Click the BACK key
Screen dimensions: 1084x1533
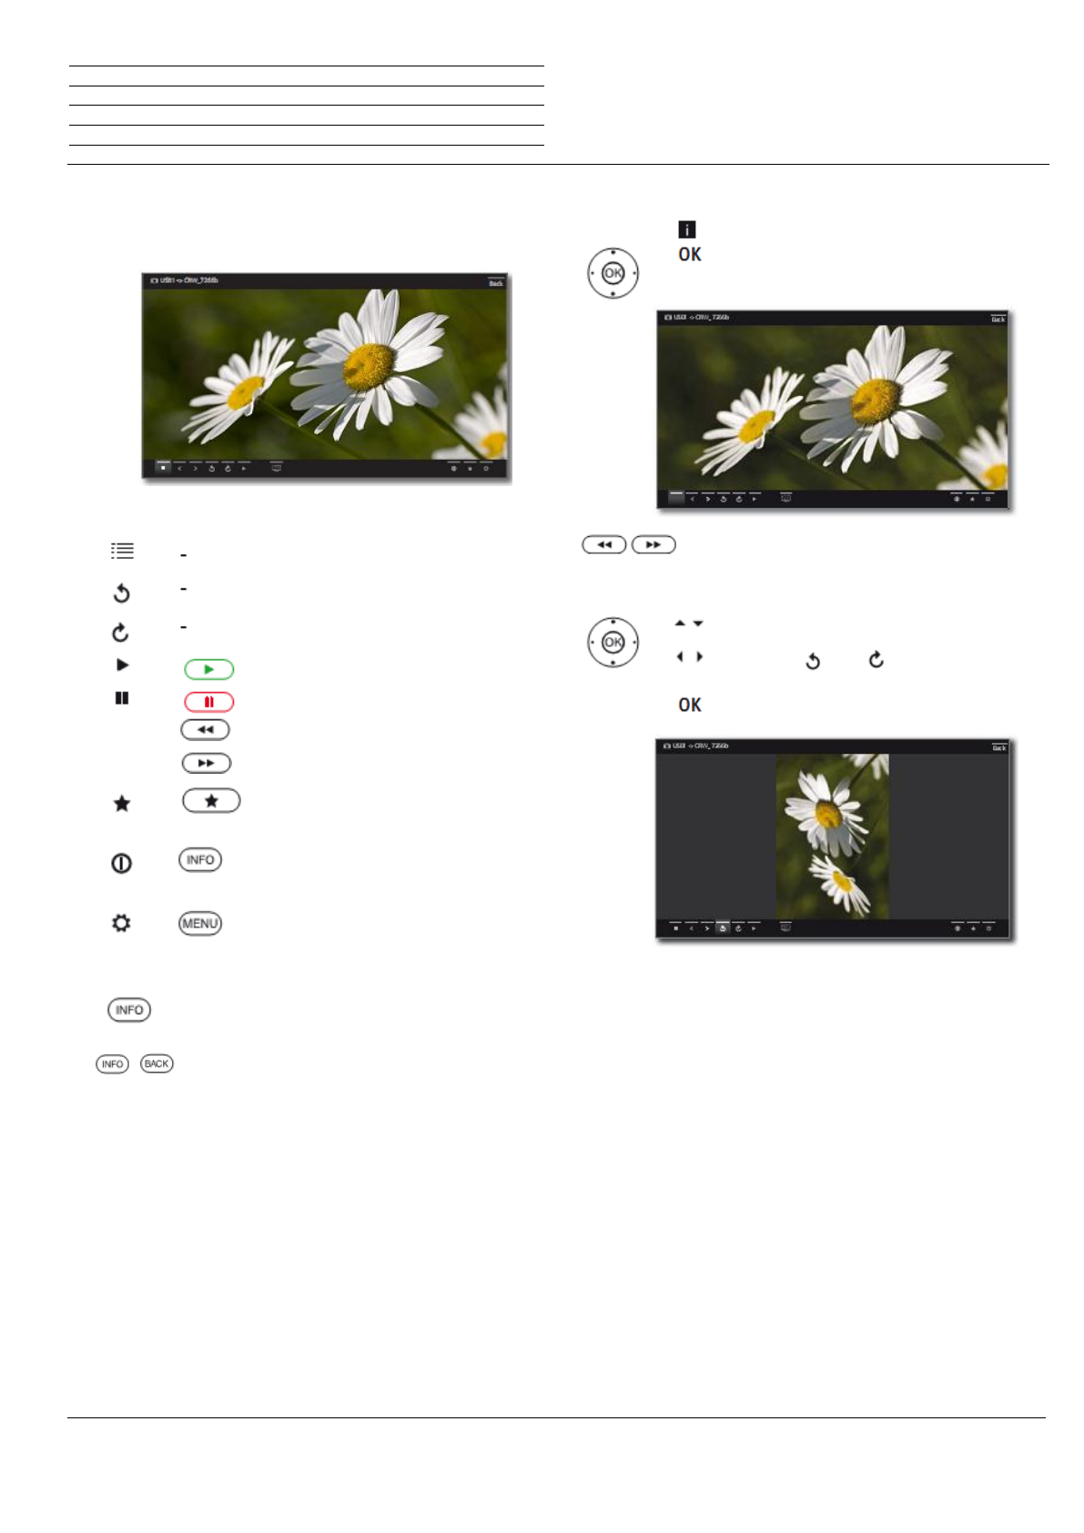coord(157,1063)
